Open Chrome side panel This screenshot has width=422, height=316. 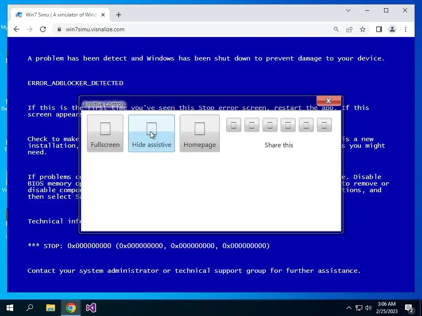[x=379, y=29]
